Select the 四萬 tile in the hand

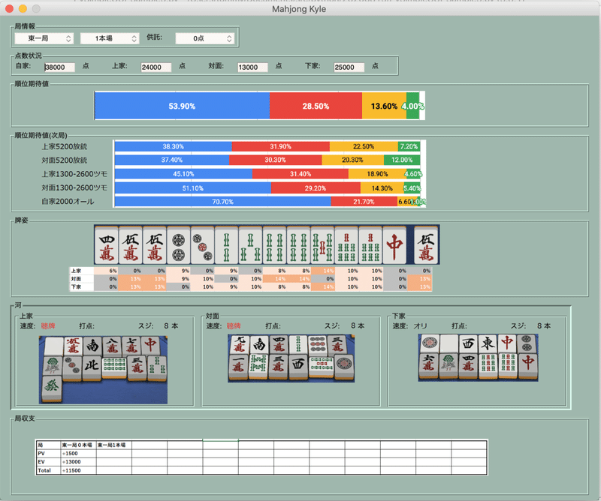tap(106, 245)
